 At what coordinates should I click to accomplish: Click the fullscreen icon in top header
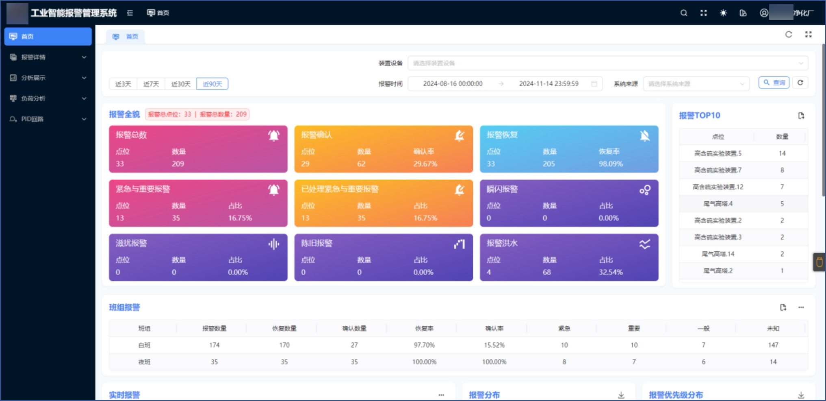coord(704,13)
